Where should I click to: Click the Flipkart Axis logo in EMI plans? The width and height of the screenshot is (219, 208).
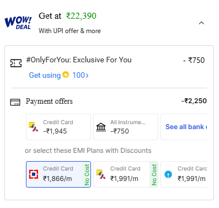tap(101, 174)
